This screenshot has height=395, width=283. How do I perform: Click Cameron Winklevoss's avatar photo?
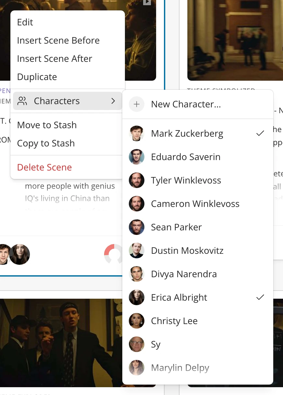[x=137, y=204]
